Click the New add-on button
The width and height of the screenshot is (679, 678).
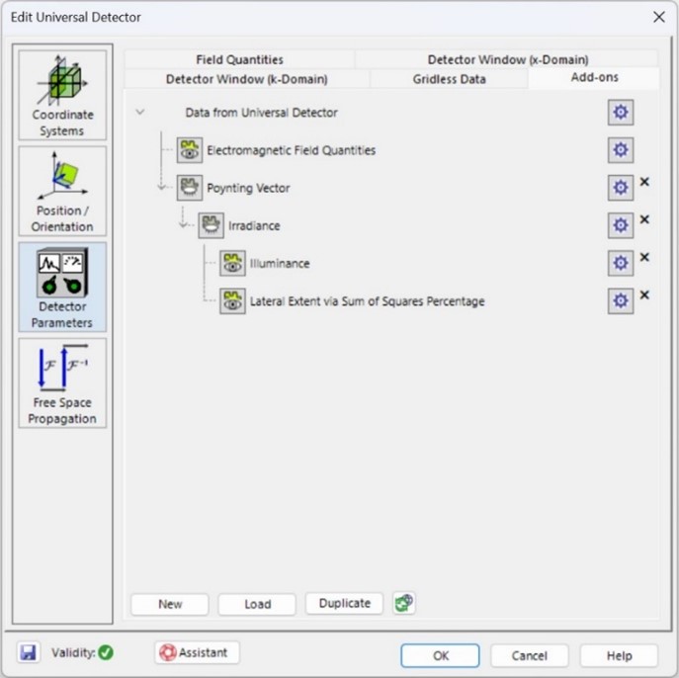tap(170, 604)
